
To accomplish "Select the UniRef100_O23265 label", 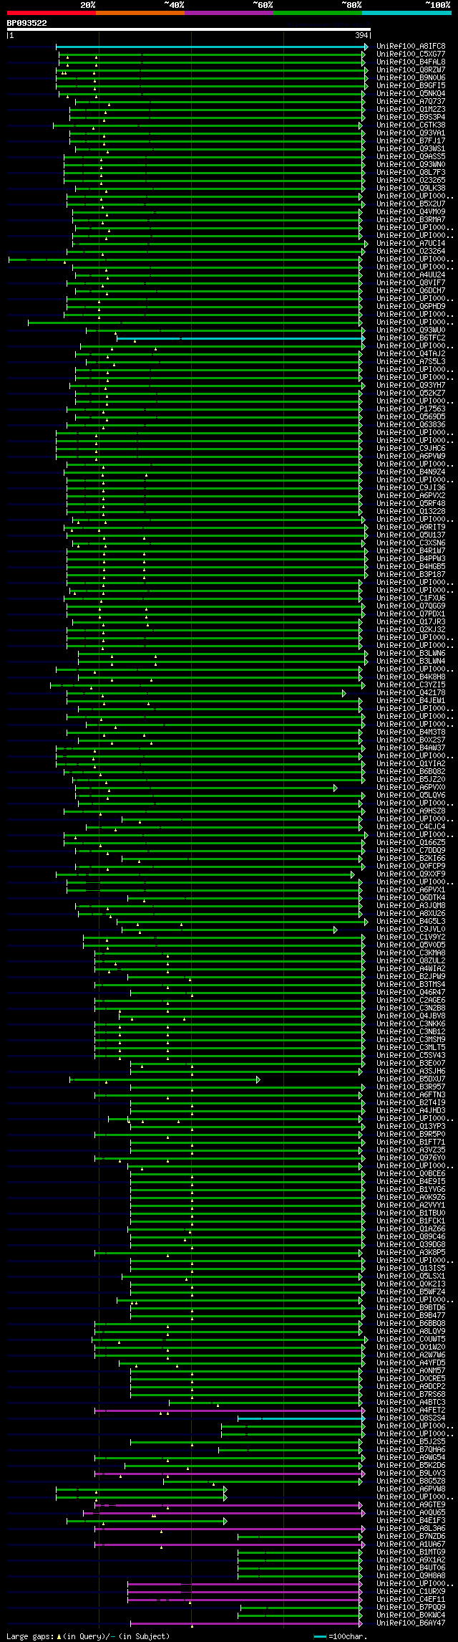I will pos(411,181).
